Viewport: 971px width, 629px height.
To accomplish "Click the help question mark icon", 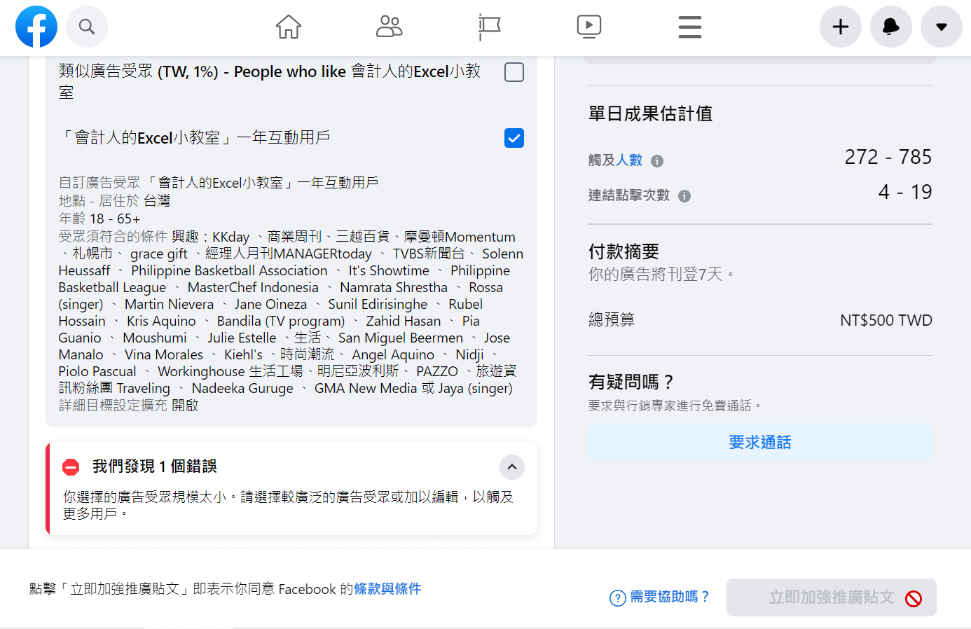I will click(x=618, y=598).
